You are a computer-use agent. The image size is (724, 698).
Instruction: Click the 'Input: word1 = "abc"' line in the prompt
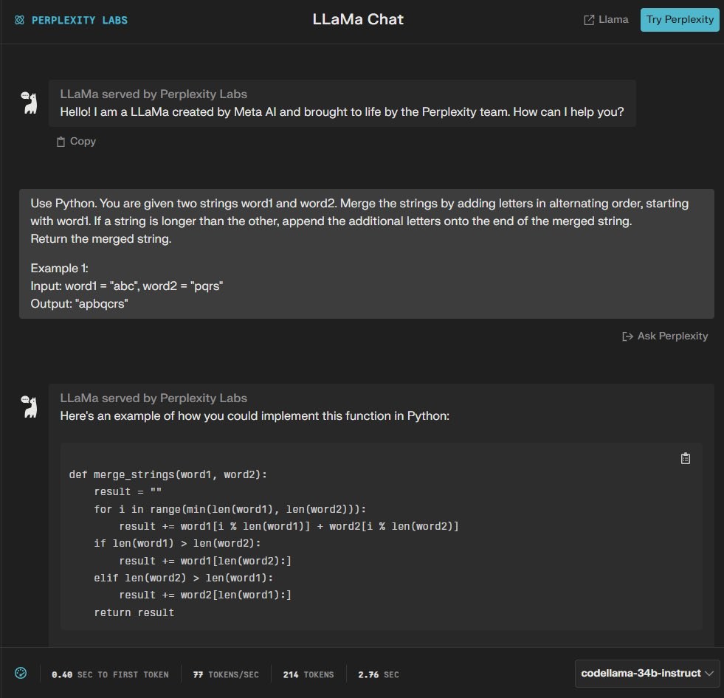(126, 286)
